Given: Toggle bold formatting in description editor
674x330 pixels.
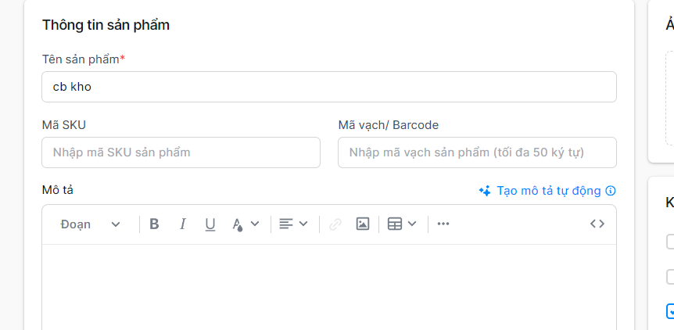Looking at the screenshot, I should coord(154,224).
